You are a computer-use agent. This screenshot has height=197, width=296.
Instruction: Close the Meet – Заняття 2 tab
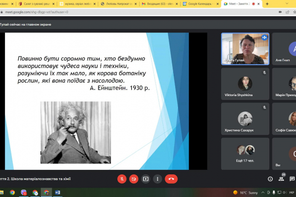click(x=259, y=4)
